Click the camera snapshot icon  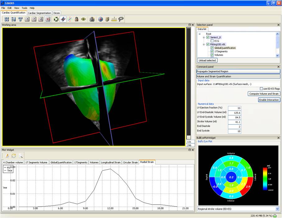coord(92,19)
